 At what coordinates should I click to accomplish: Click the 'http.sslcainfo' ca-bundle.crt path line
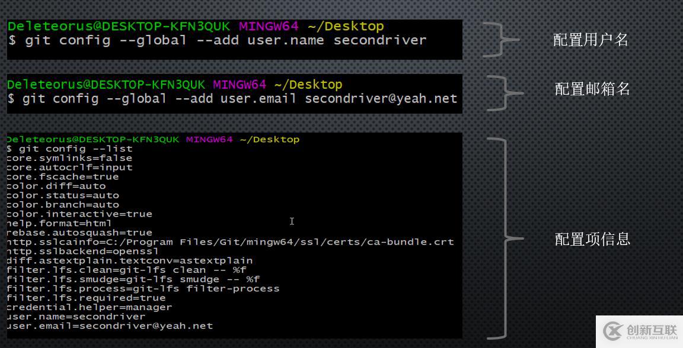(x=231, y=242)
